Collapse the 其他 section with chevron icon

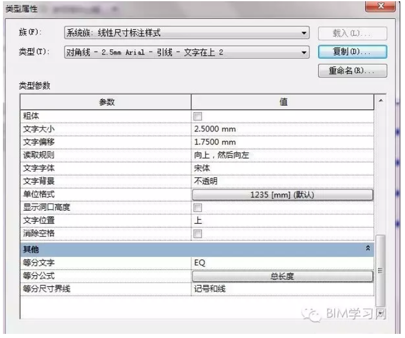point(368,249)
